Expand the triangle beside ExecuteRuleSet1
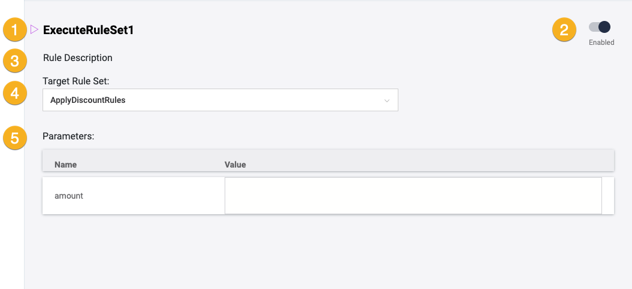The image size is (632, 289). [x=34, y=29]
